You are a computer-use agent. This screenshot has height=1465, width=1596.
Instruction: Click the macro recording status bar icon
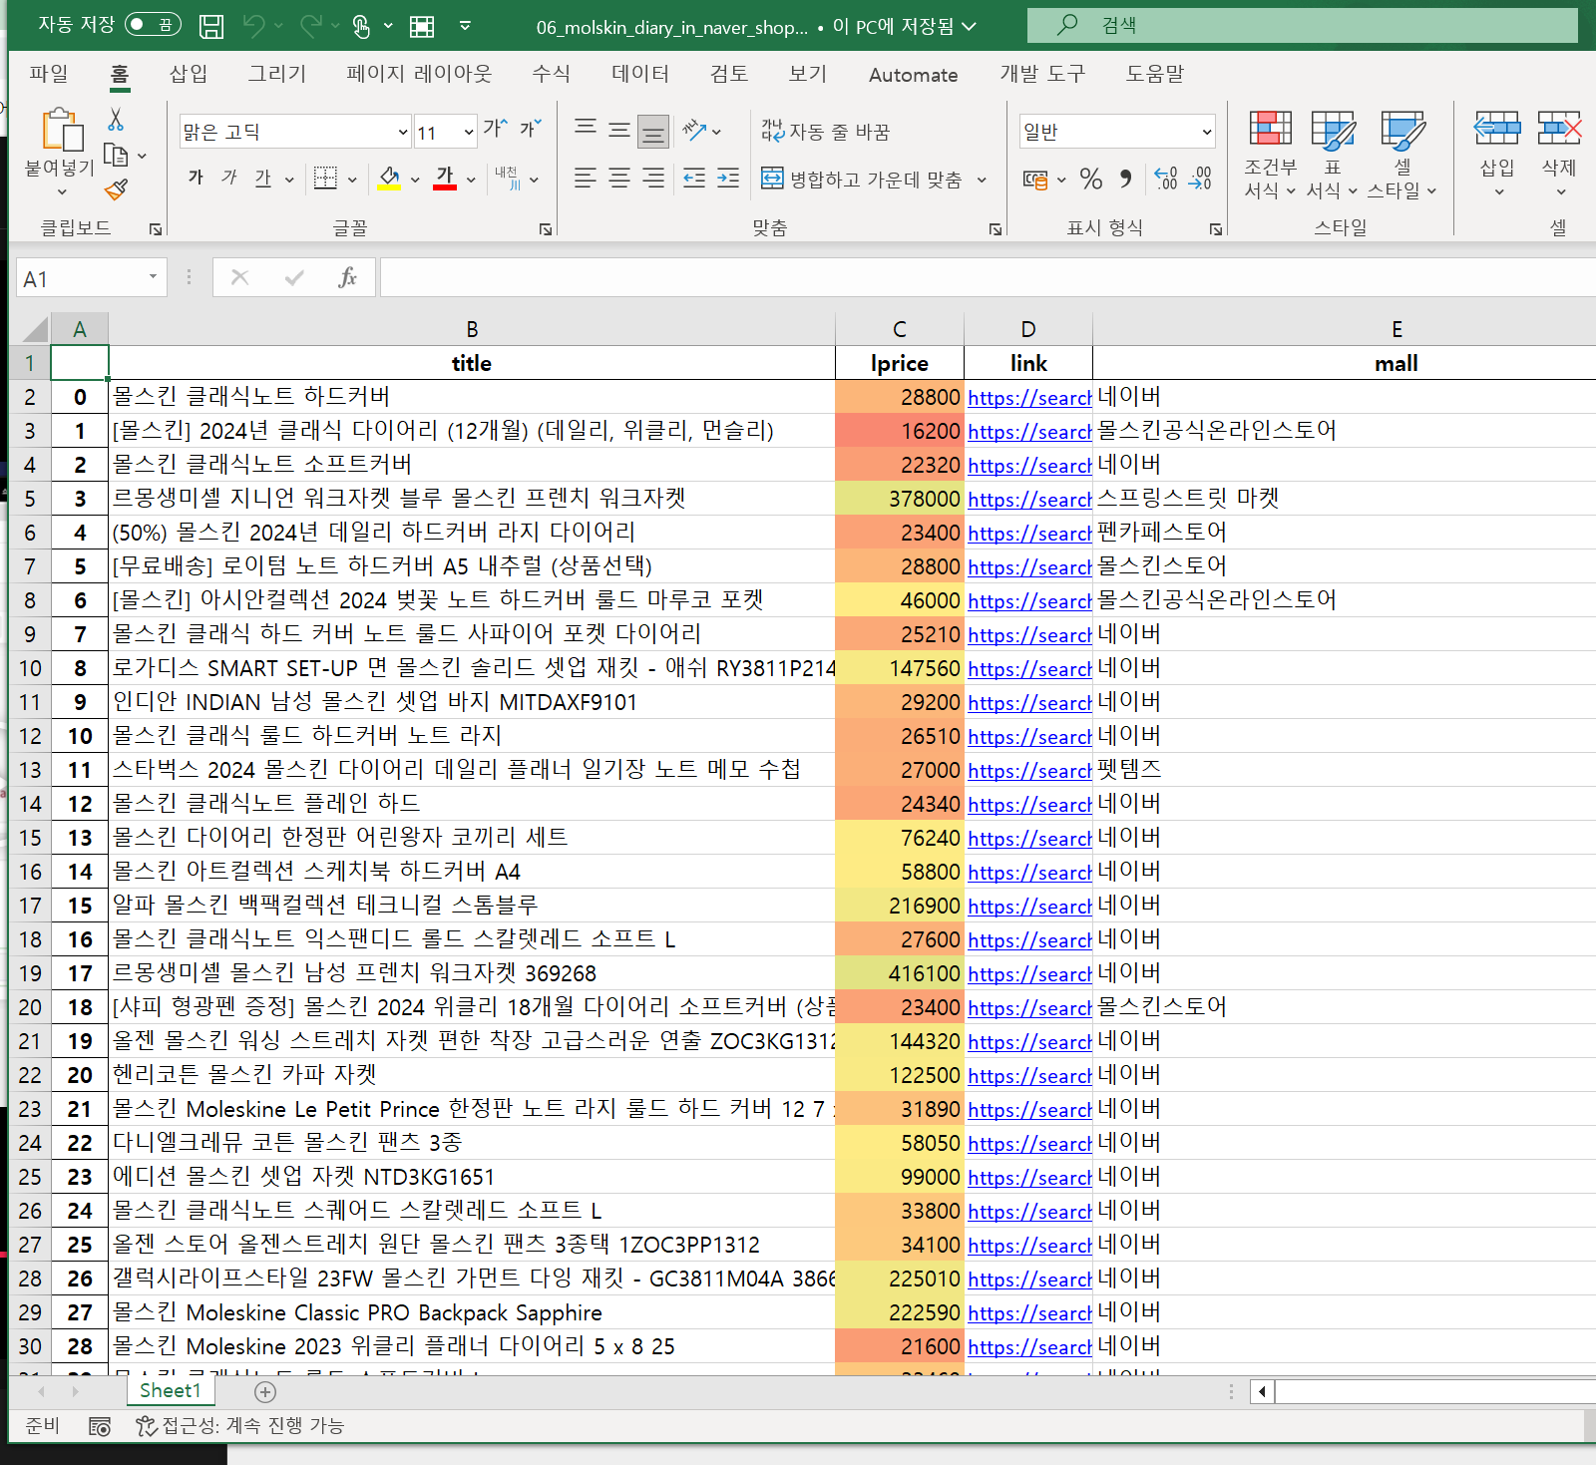[x=100, y=1427]
